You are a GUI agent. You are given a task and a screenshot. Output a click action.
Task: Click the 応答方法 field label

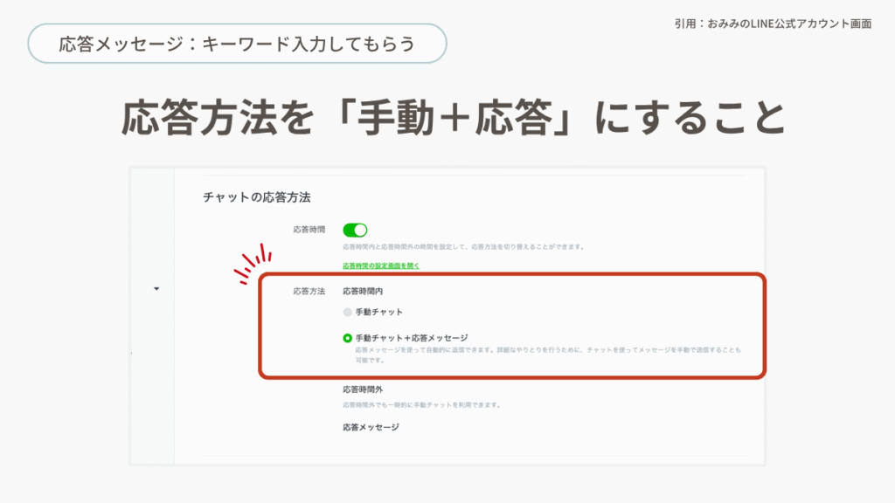(309, 292)
